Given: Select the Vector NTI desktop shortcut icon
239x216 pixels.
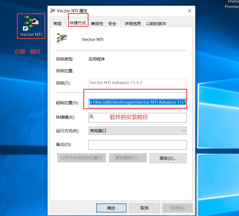Looking at the screenshot, I should (x=31, y=26).
